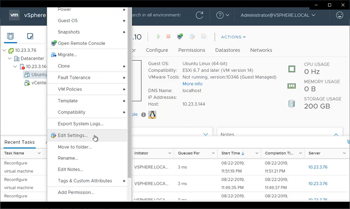Click the Edit Settings menu icon
This screenshot has height=209, width=350.
(53, 135)
